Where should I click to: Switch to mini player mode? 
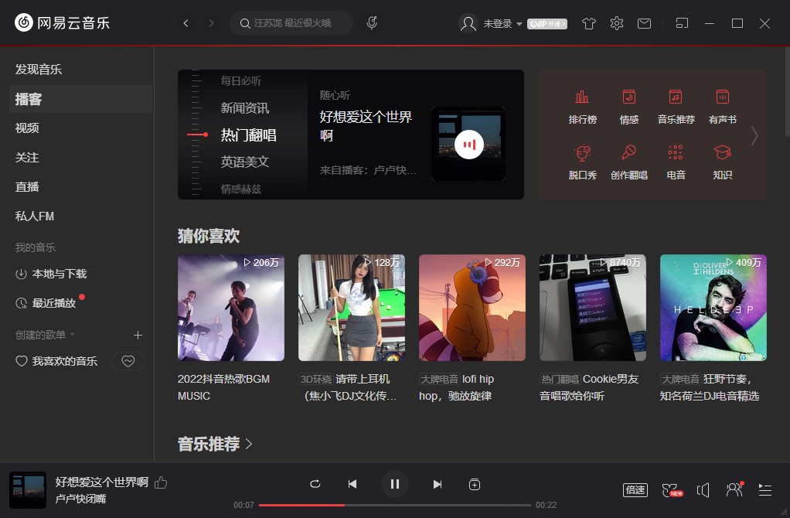pos(682,23)
